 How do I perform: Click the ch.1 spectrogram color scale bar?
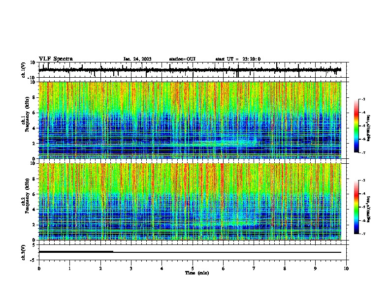click(357, 126)
